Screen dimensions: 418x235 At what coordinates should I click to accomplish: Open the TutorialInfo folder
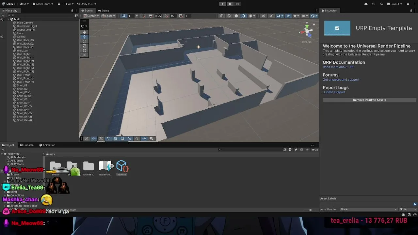tap(88, 168)
